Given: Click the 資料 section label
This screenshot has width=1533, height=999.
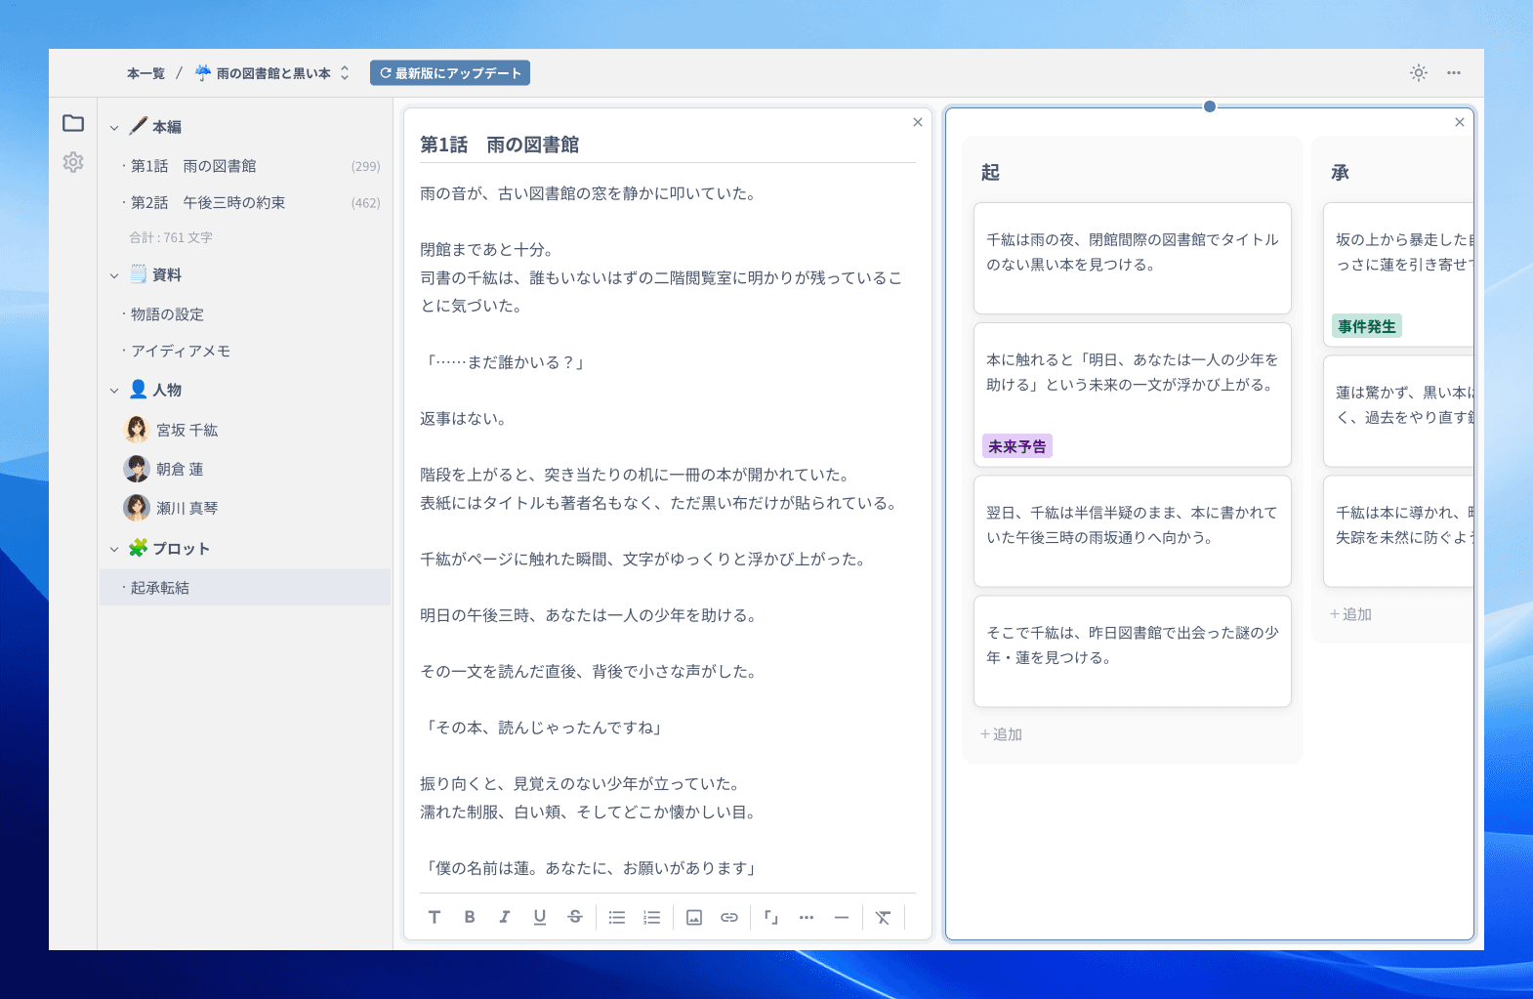Looking at the screenshot, I should tap(167, 274).
